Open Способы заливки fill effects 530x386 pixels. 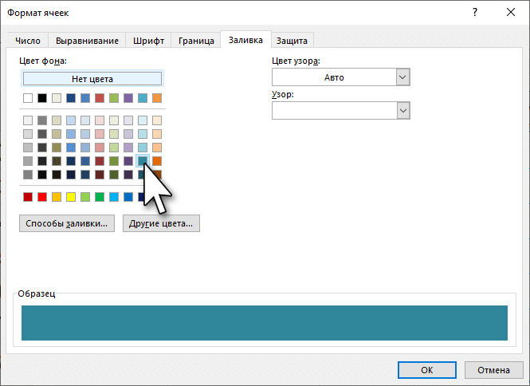pyautogui.click(x=67, y=224)
